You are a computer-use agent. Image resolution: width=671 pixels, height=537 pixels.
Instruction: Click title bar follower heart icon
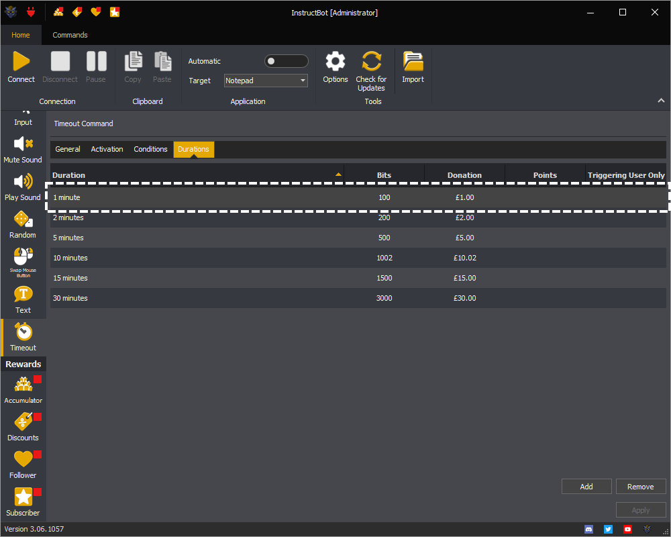(96, 12)
